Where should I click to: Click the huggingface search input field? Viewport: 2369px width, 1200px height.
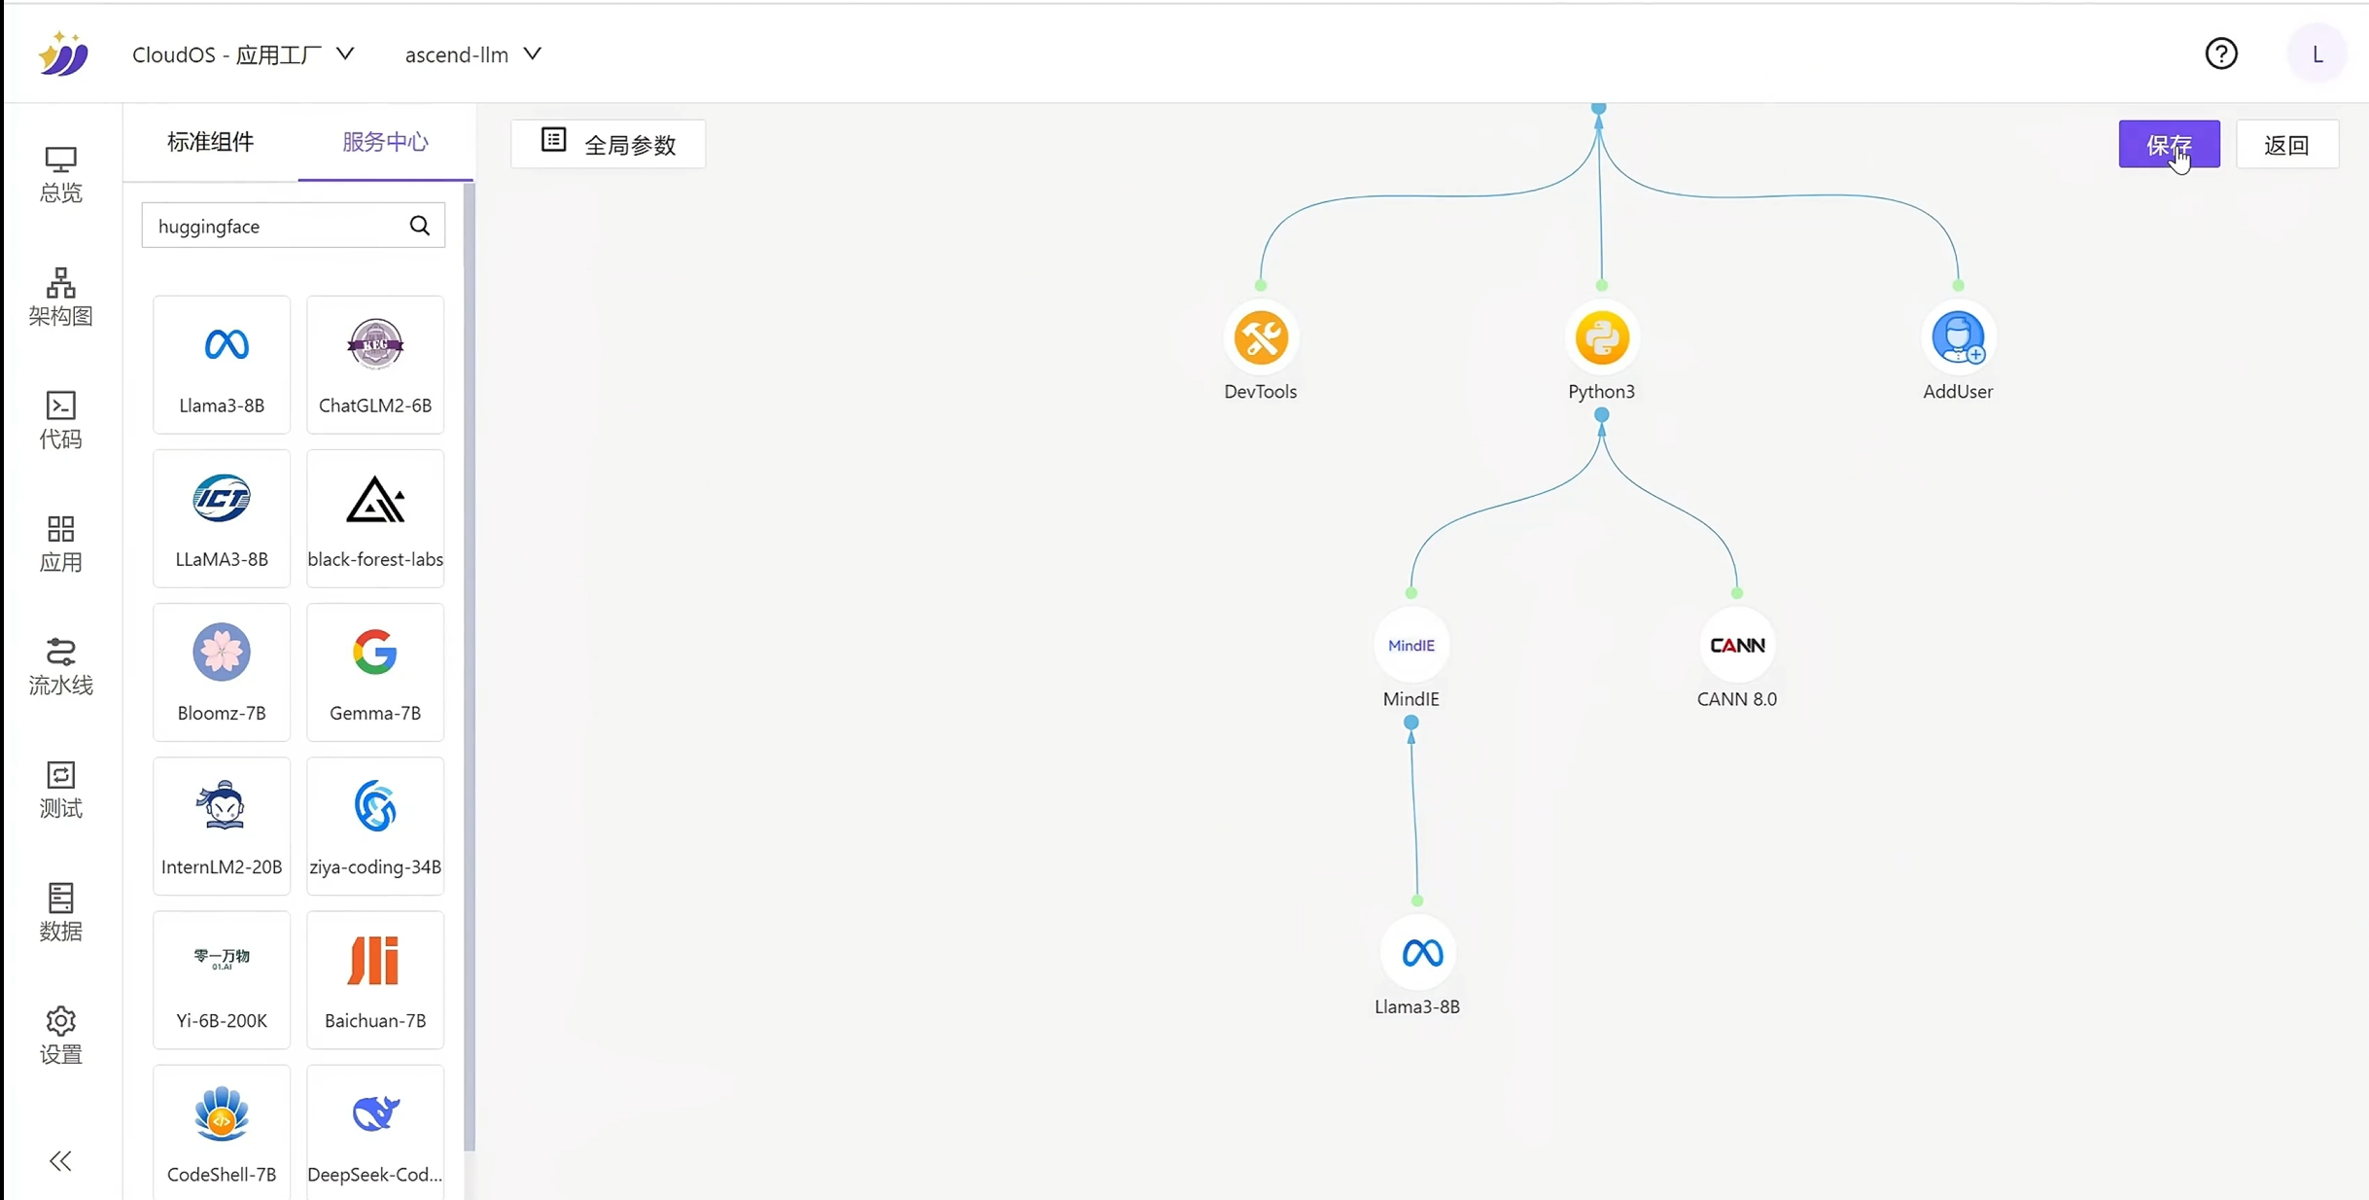point(277,226)
